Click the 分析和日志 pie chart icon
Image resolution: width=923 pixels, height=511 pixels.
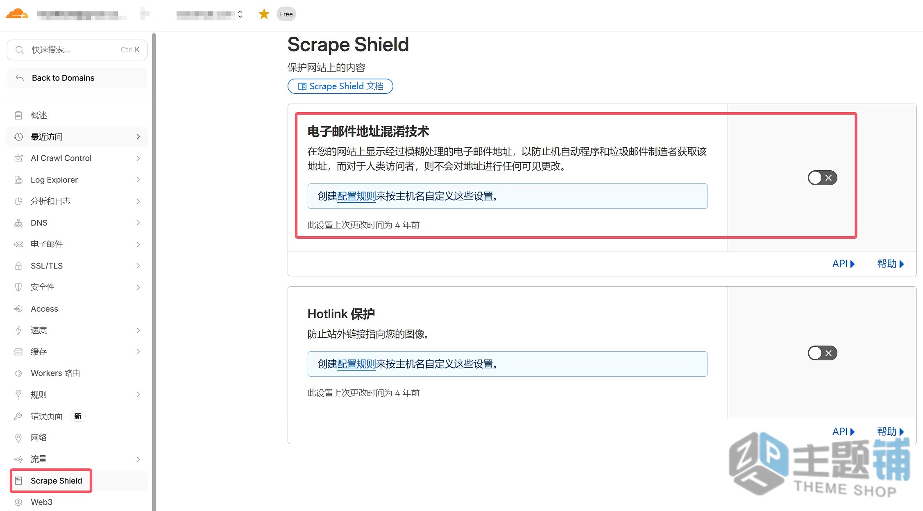pos(18,201)
